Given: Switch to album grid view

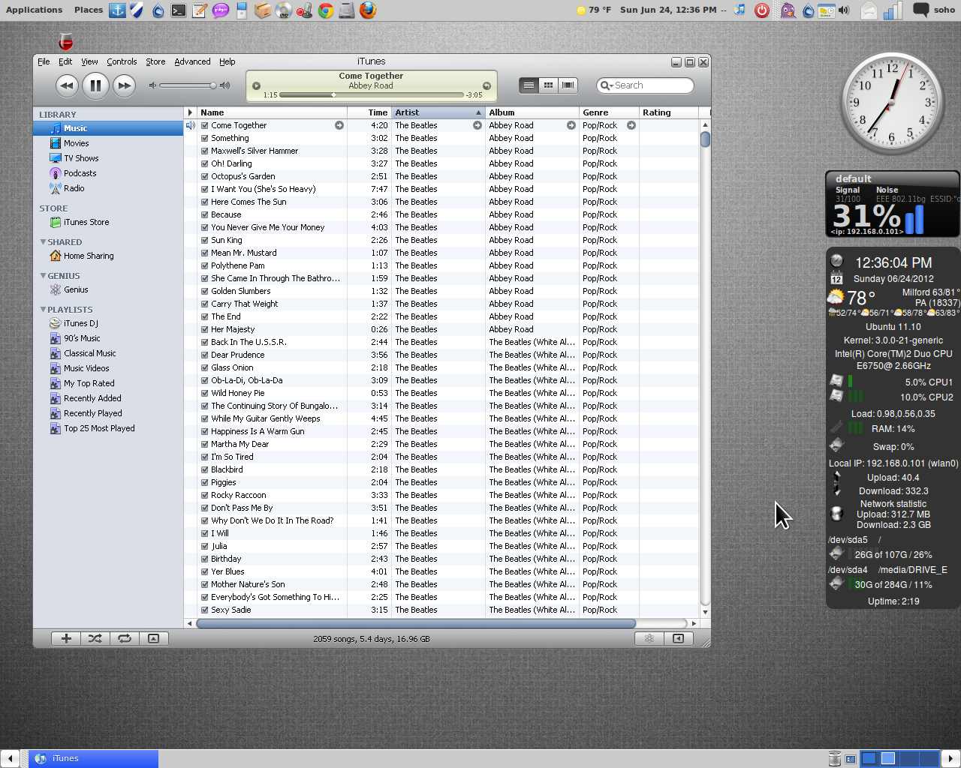Looking at the screenshot, I should [x=549, y=85].
